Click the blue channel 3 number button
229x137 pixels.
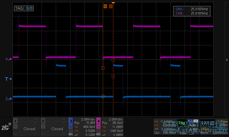[71, 121]
